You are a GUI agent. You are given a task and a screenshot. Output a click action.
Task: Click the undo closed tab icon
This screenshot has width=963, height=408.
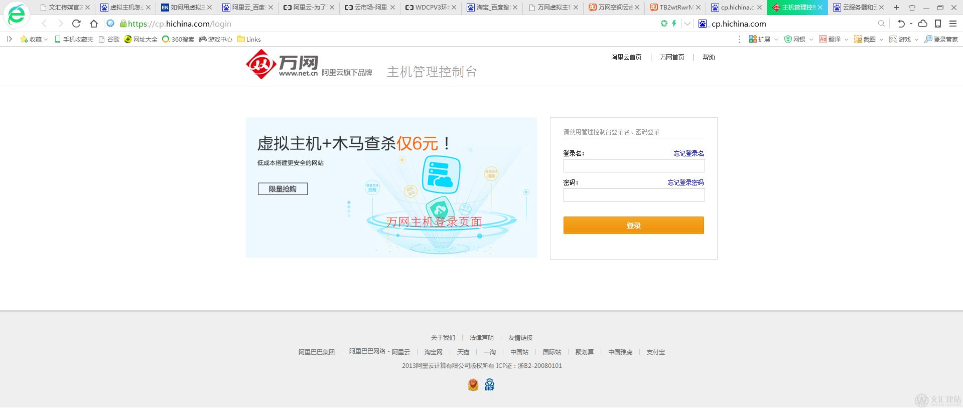901,24
